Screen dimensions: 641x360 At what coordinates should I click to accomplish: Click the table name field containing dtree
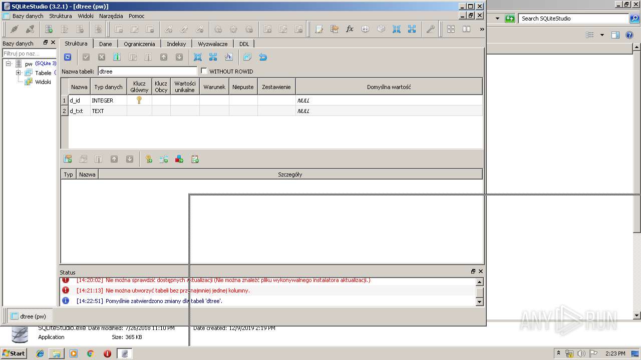tap(147, 71)
